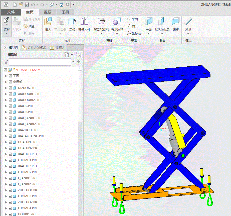Image resolution: width=231 pixels, height=216 pixels.
Task: Switch to the 工具 (Tools) ribbon tab
Action: click(65, 12)
